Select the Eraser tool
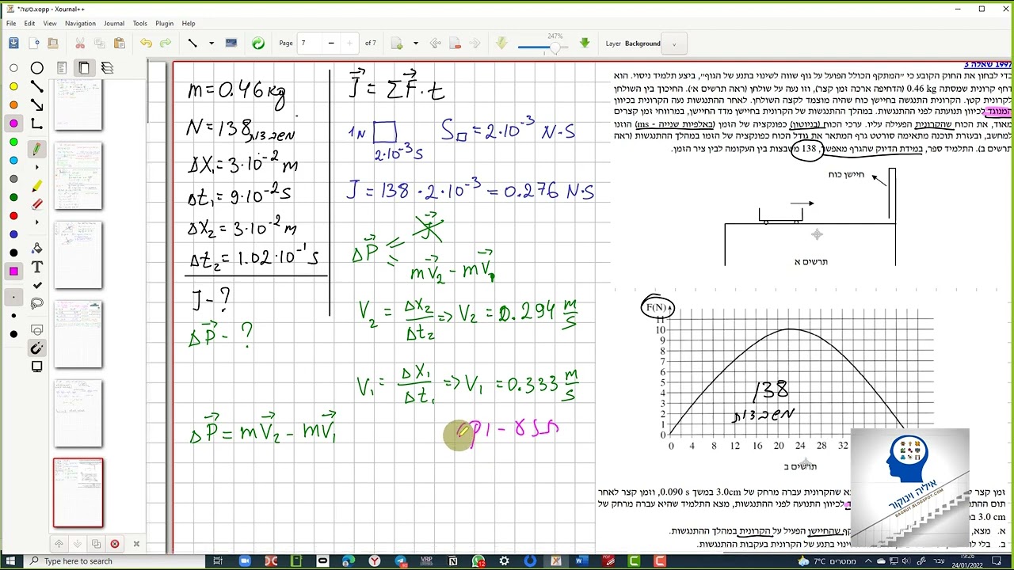Viewport: 1014px width, 570px height. point(36,204)
